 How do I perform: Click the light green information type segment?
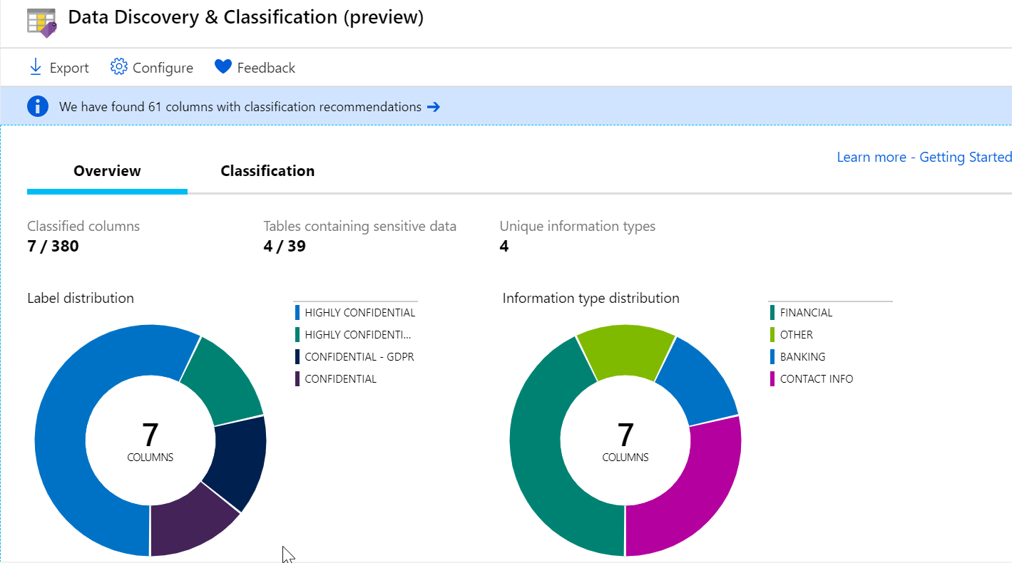pyautogui.click(x=624, y=349)
